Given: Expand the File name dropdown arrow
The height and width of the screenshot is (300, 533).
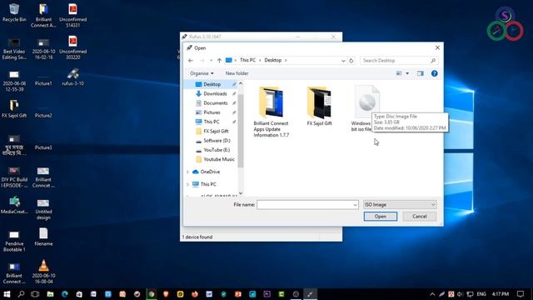Looking at the screenshot, I should [x=355, y=205].
